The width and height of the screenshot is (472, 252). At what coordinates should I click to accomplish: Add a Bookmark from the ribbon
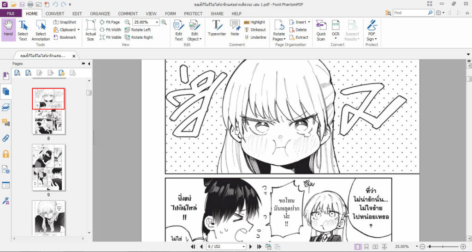pyautogui.click(x=65, y=37)
